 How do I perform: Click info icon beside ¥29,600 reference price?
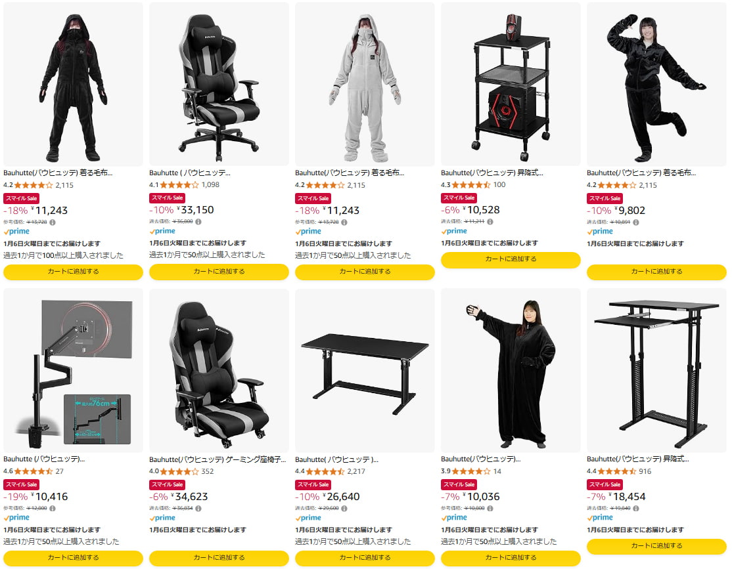click(344, 509)
